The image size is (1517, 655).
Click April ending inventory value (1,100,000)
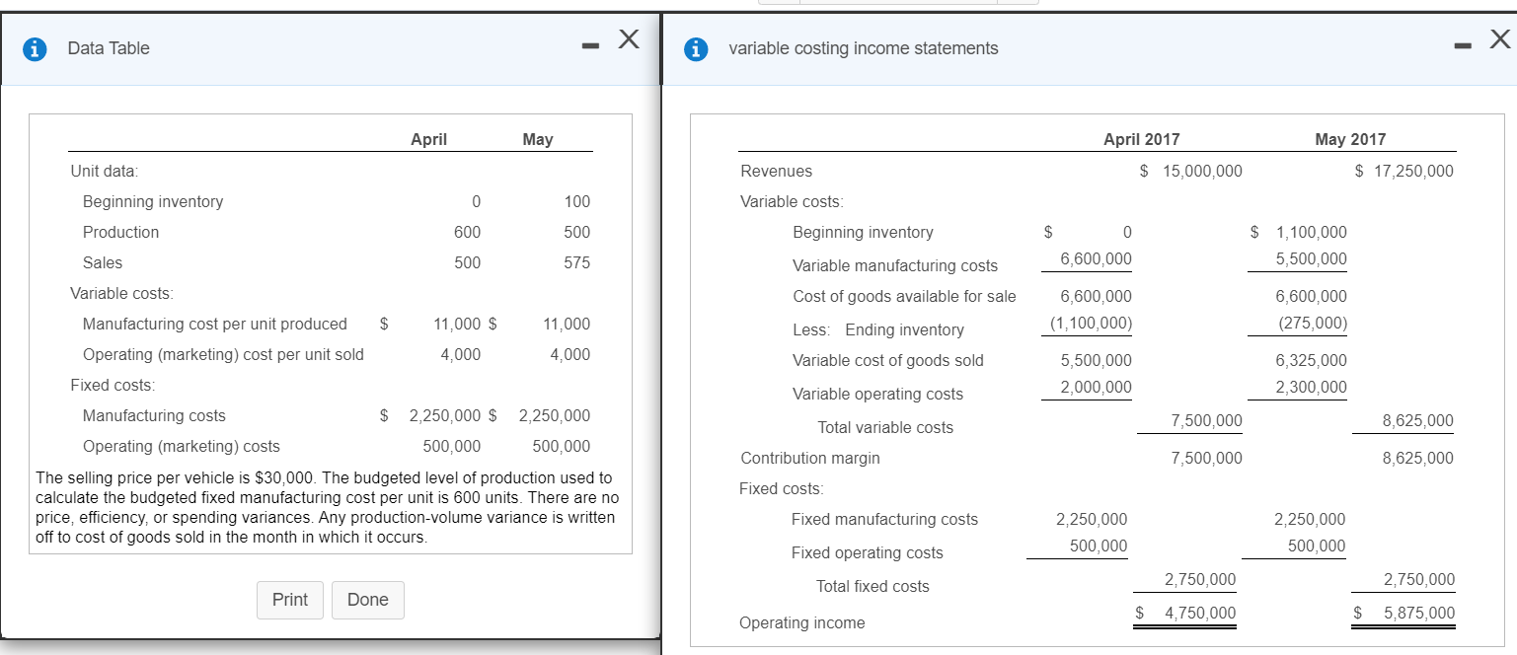[1091, 323]
